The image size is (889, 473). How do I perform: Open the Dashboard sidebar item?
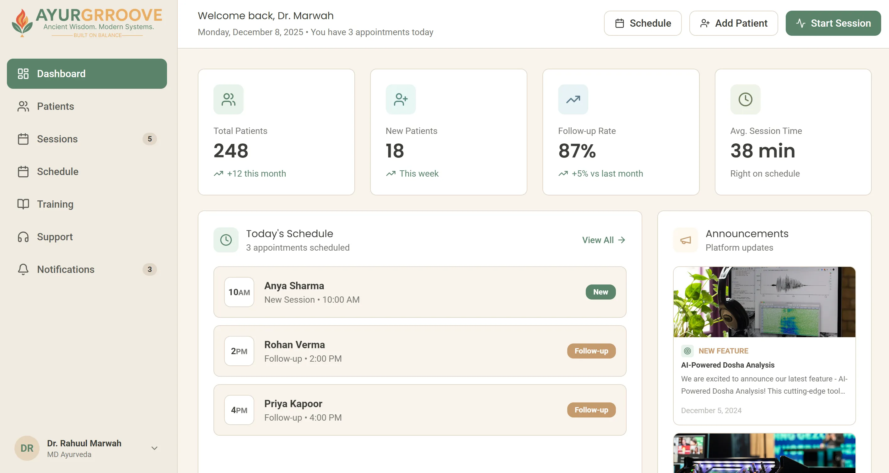coord(87,73)
